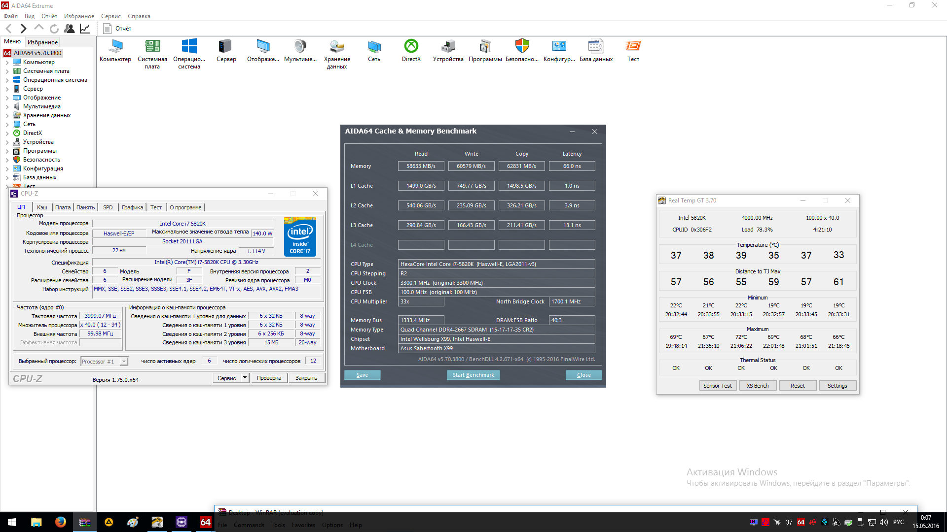Open the Избранное menu
The width and height of the screenshot is (947, 532).
(79, 16)
